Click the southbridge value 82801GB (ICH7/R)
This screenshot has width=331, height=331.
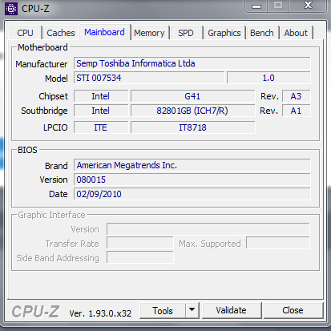(x=192, y=111)
